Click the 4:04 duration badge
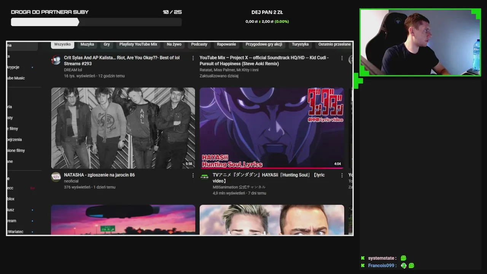Image resolution: width=487 pixels, height=274 pixels. [x=337, y=164]
